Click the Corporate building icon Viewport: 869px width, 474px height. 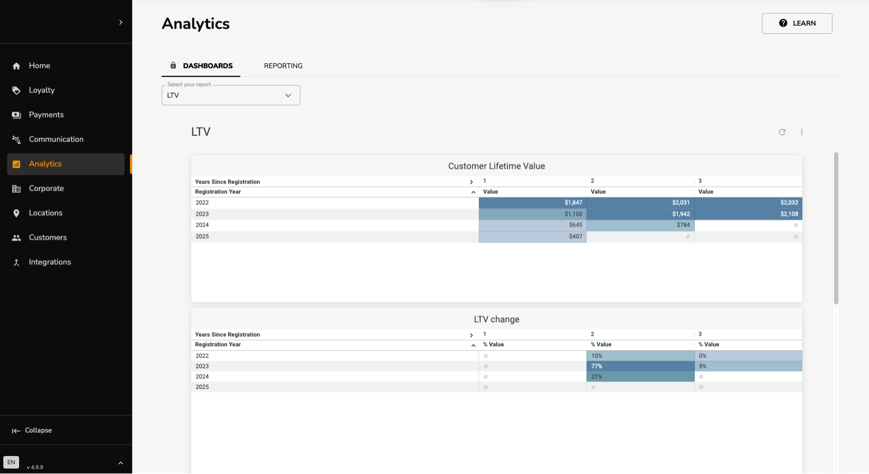coord(16,189)
